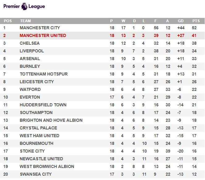Select Leicester City in the standings
The height and width of the screenshot is (180, 205).
(x=37, y=82)
